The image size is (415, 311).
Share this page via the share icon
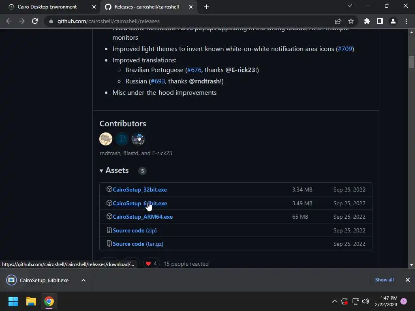click(x=338, y=21)
